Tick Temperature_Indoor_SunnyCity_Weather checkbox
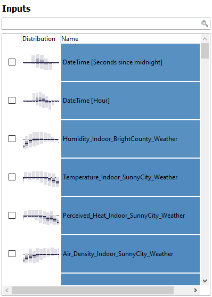The width and height of the screenshot is (212, 297). pos(12,177)
